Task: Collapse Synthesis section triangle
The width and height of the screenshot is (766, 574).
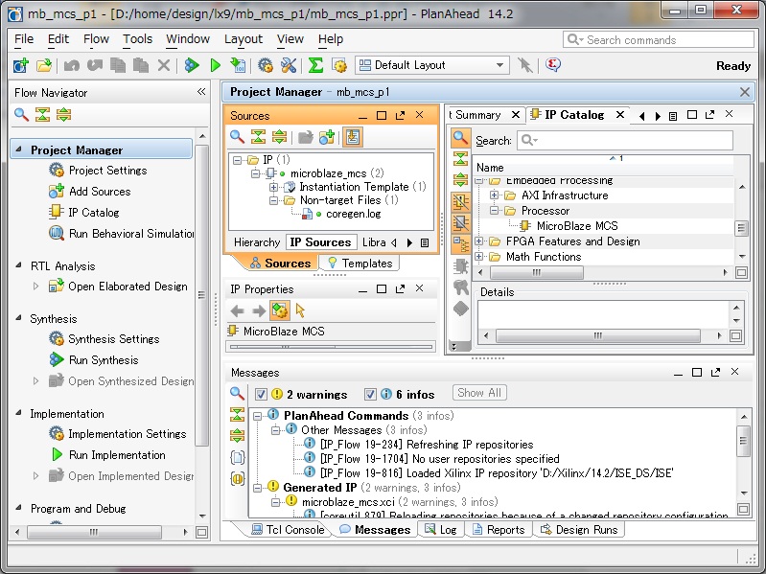Action: (18, 318)
